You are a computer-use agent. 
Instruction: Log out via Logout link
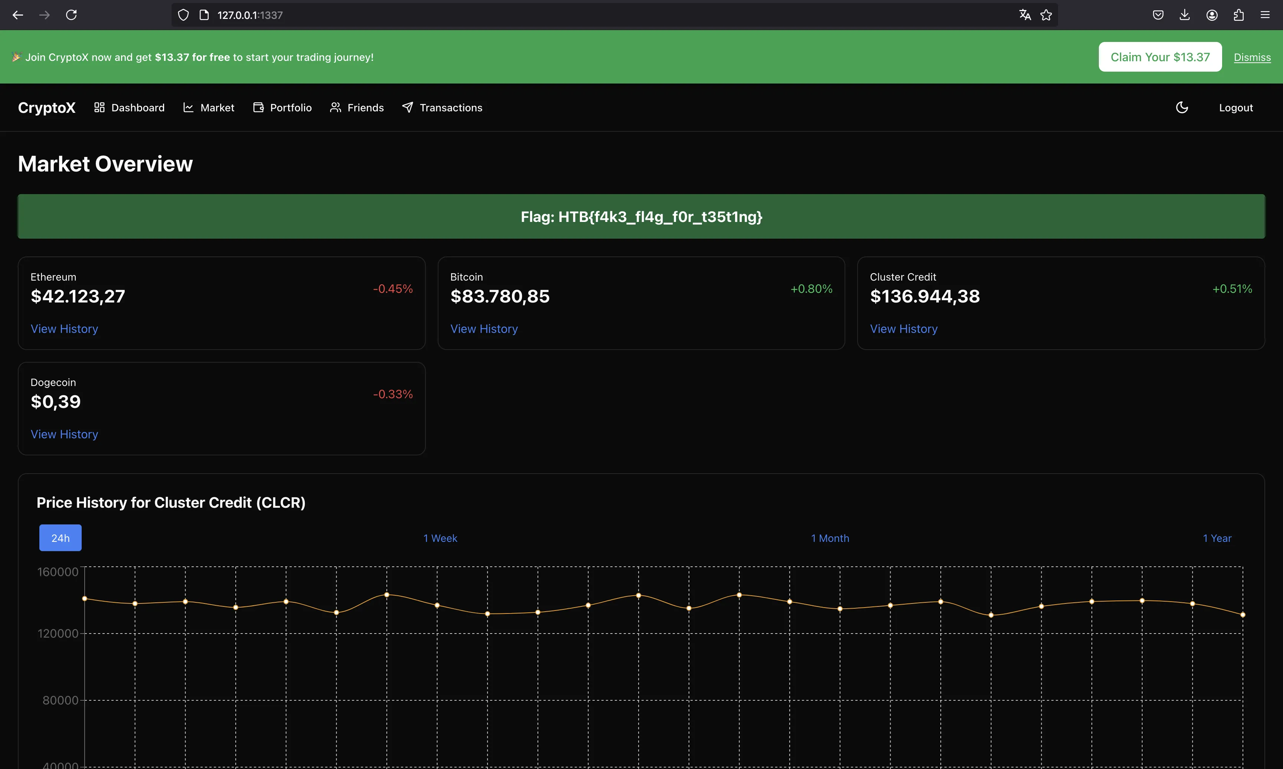(x=1236, y=107)
